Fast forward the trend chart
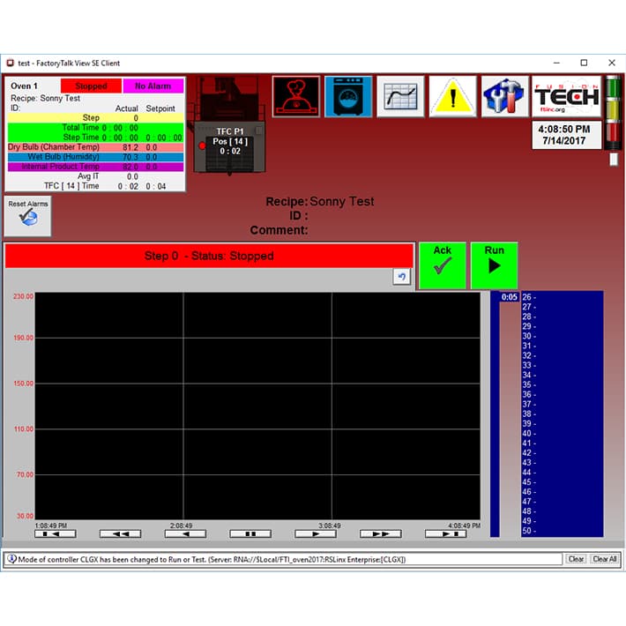626x626 pixels. point(381,533)
